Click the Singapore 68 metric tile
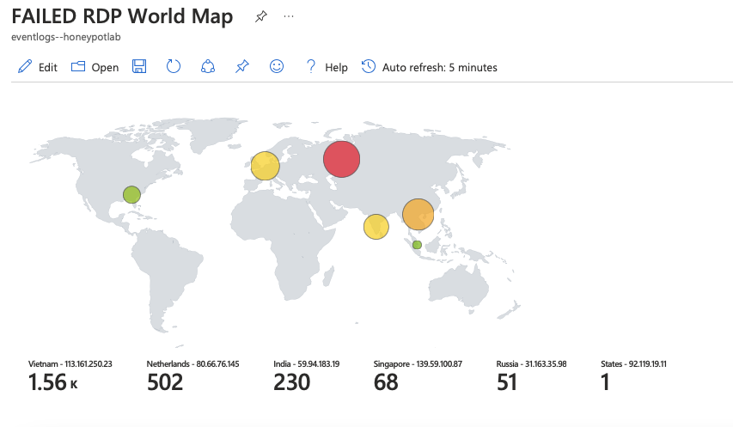733x427 pixels. (418, 376)
